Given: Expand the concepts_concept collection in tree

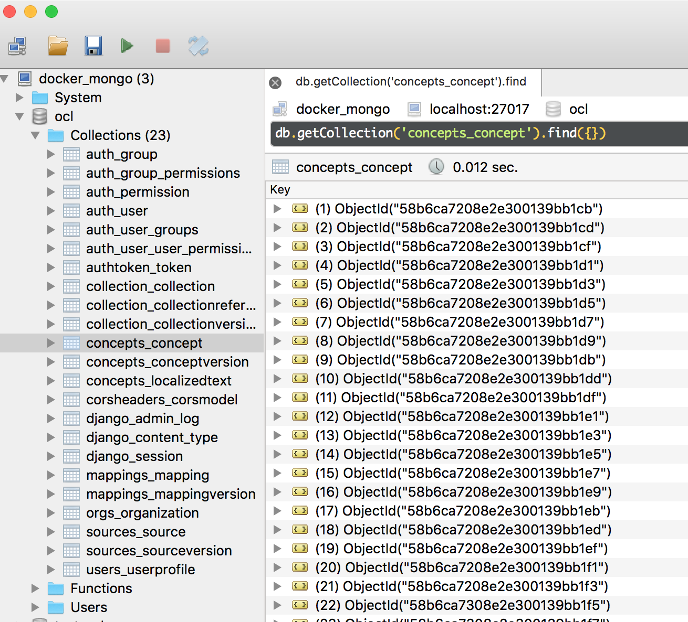Looking at the screenshot, I should click(51, 343).
